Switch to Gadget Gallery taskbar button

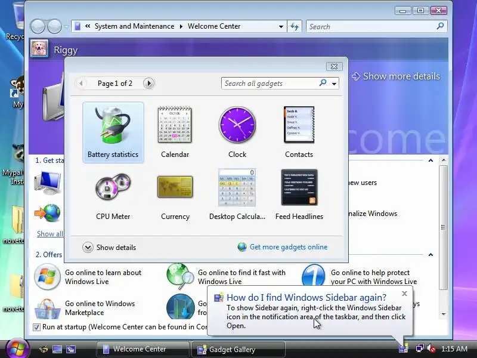238,350
